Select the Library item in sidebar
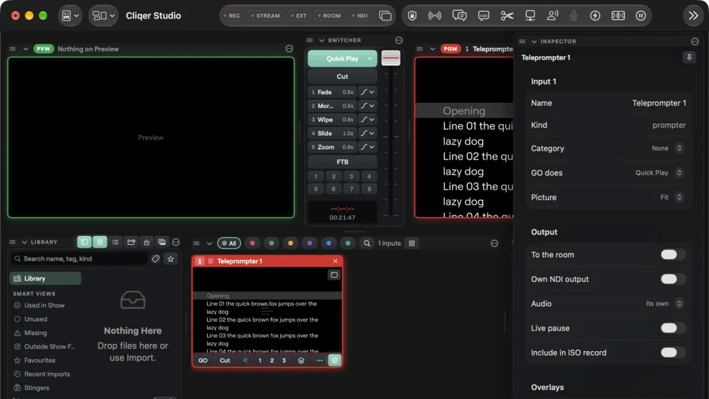Image resolution: width=709 pixels, height=399 pixels. pos(45,278)
